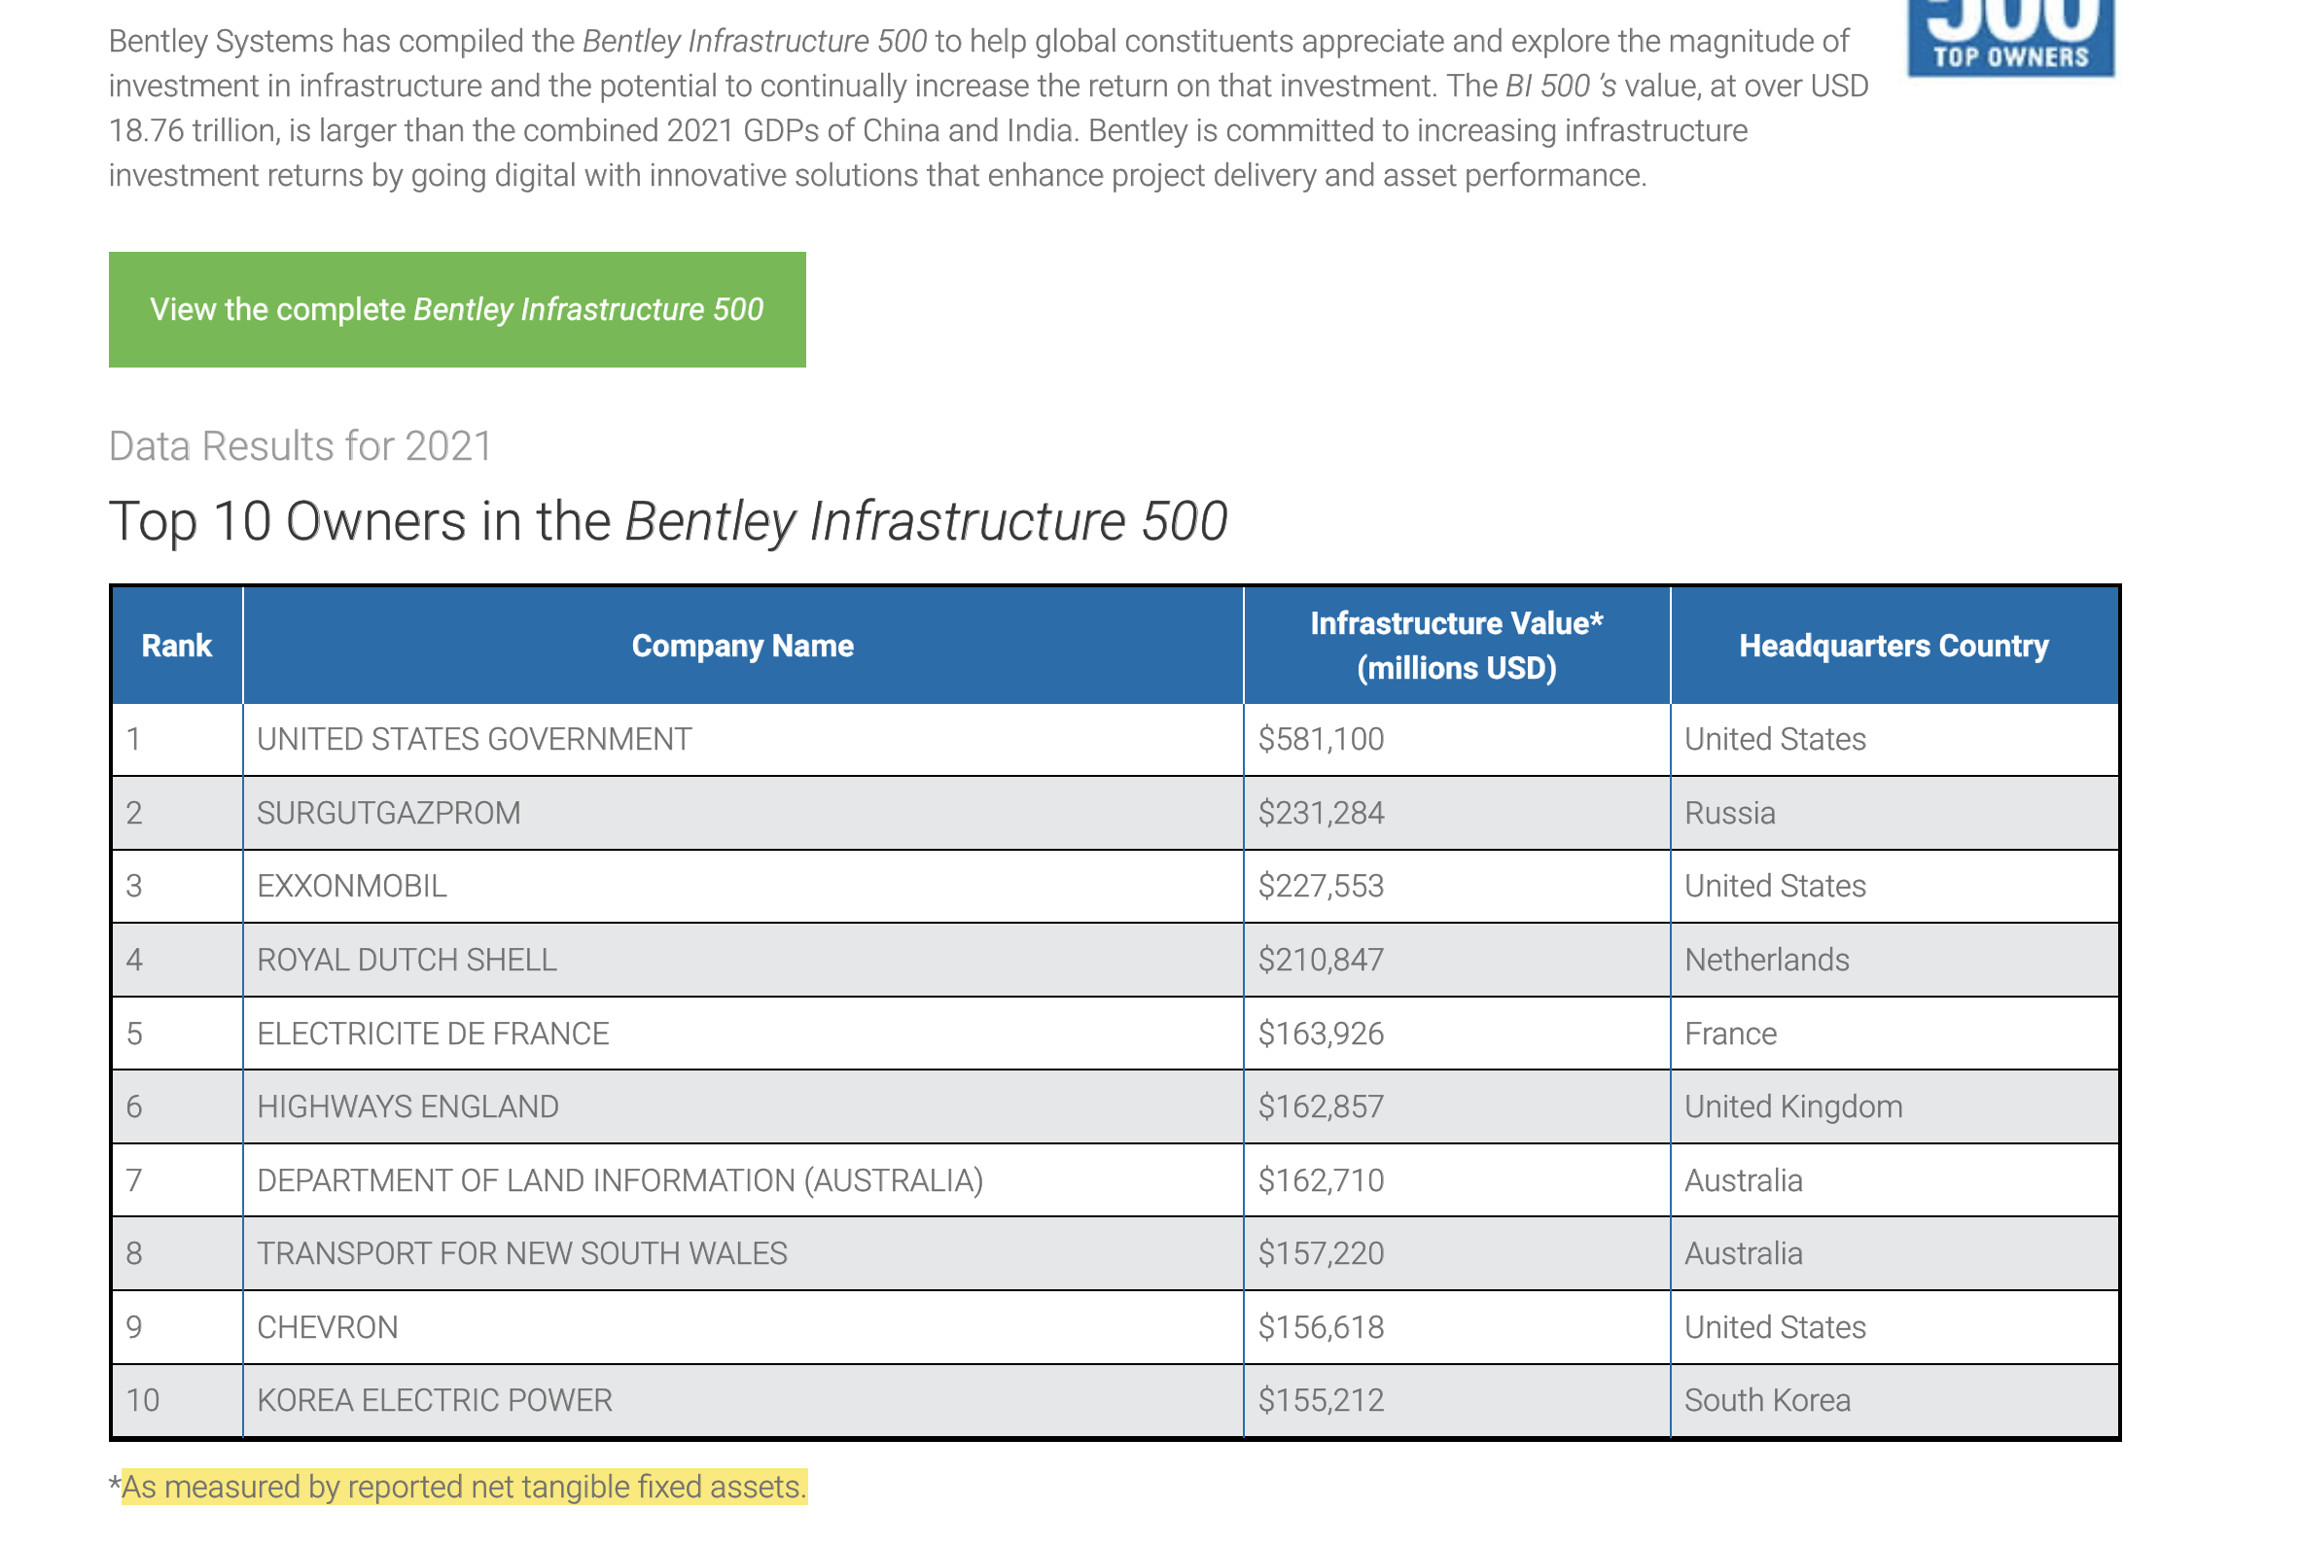Click the highlighted net tangible assets footnote

(463, 1487)
